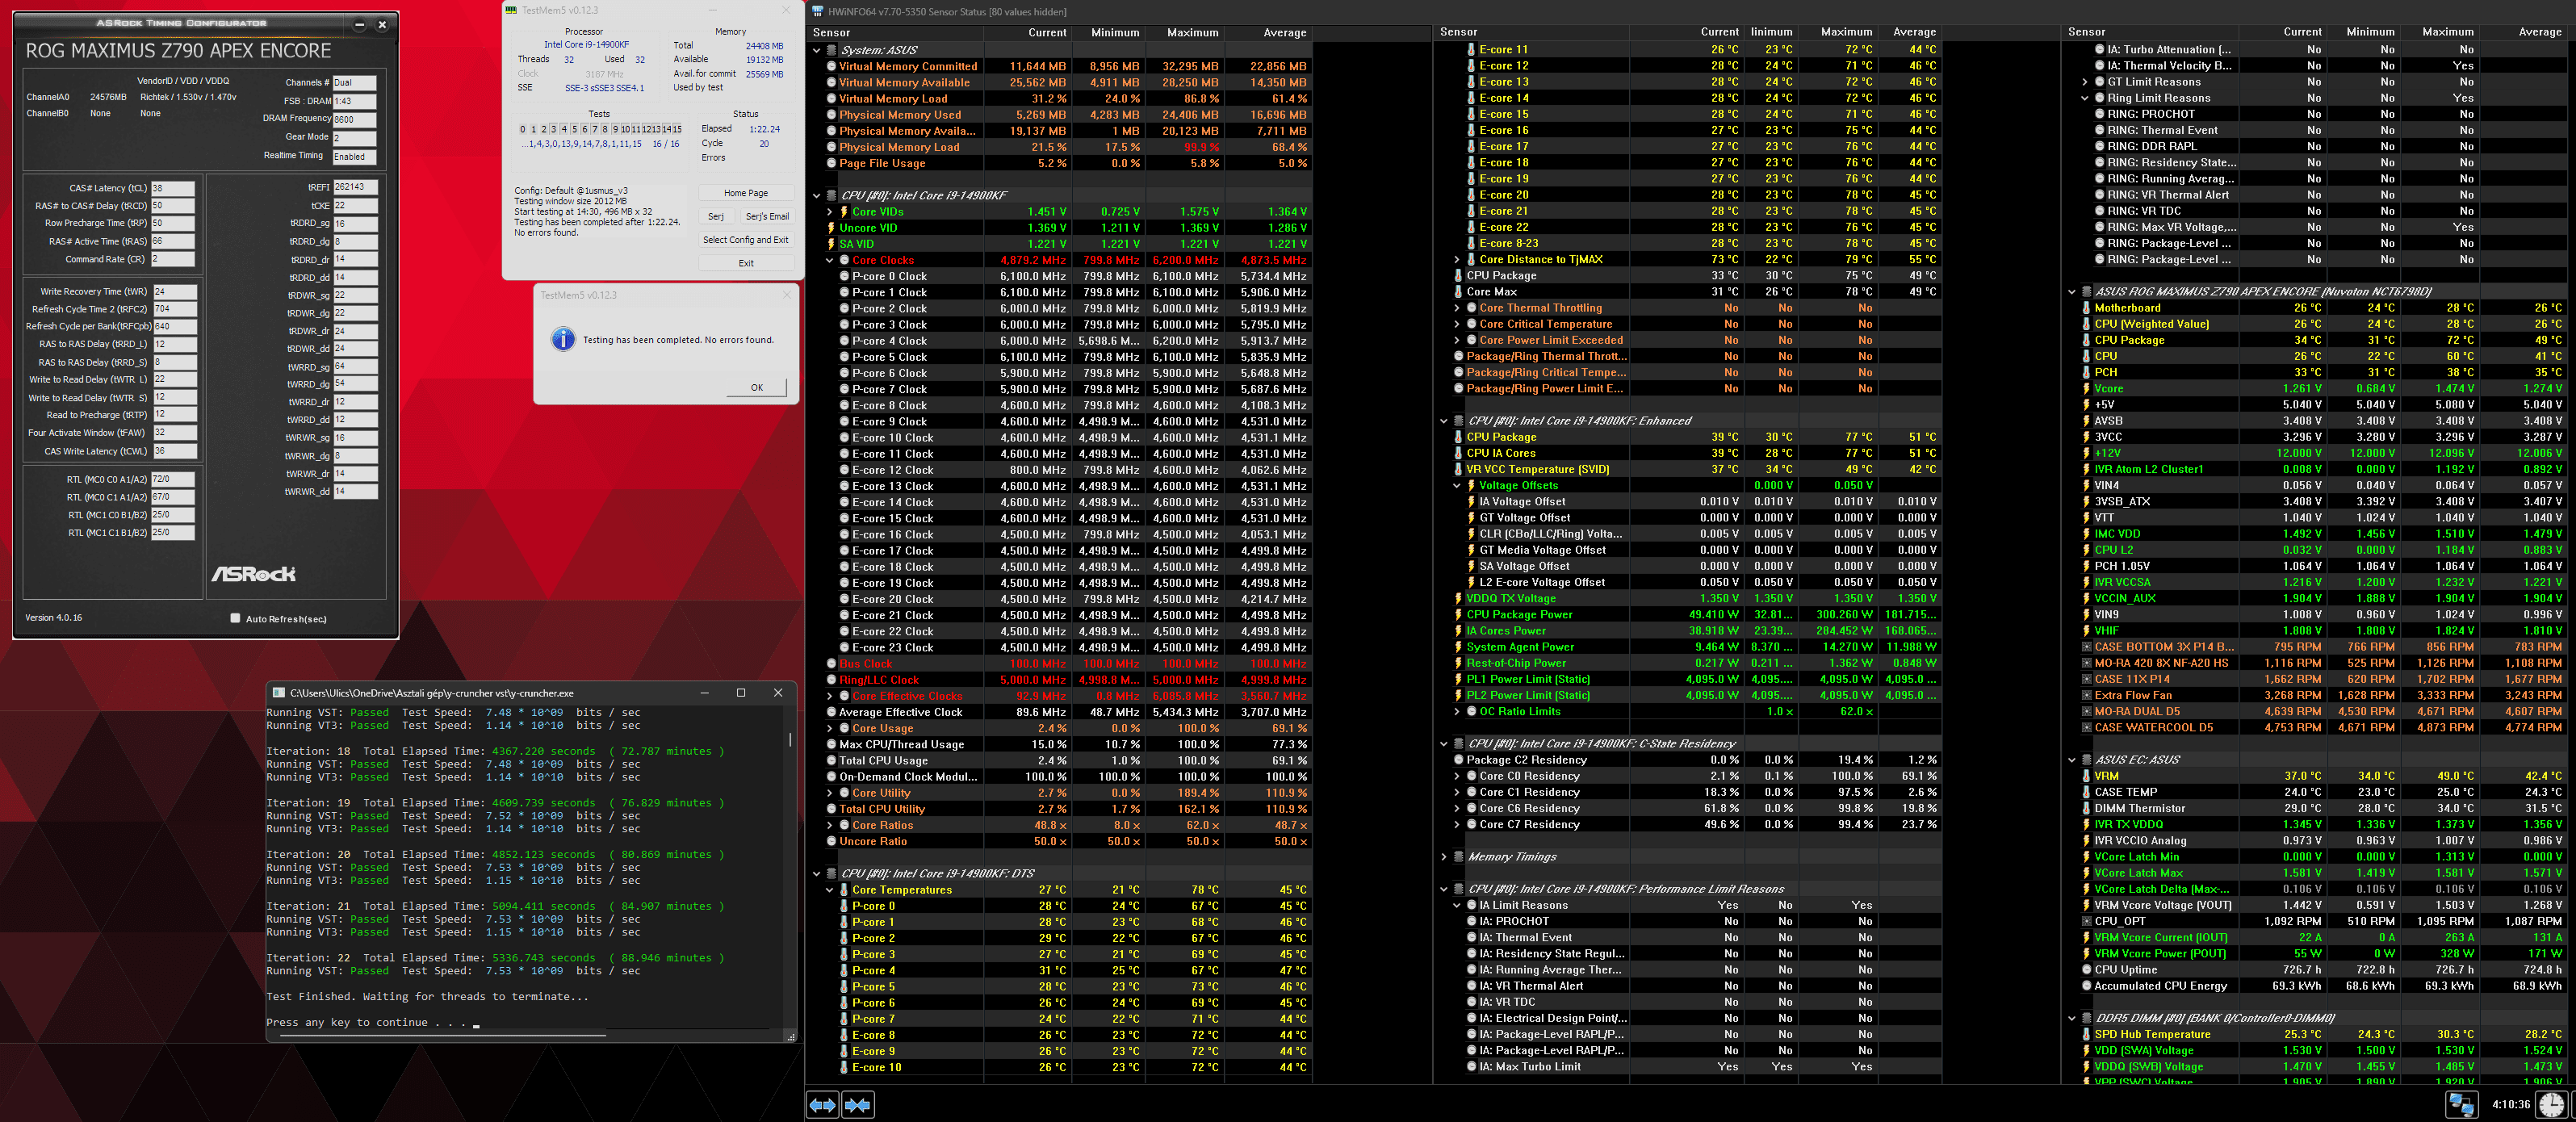Click the HWiNFO64 title bar icon

(818, 11)
